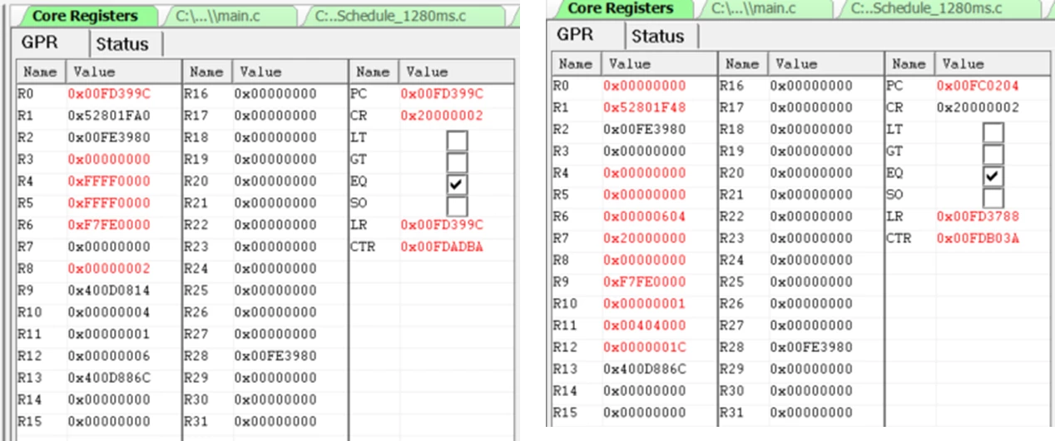The height and width of the screenshot is (441, 1055).
Task: Open Schedule_1280ms.c tab in left panel
Action: [x=402, y=15]
